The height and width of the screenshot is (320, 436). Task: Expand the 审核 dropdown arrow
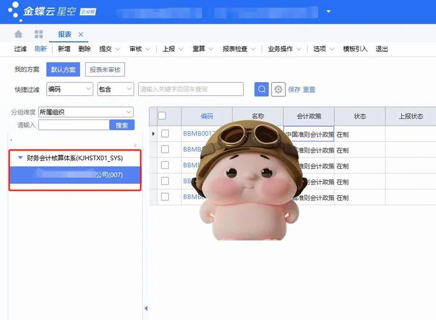click(148, 49)
